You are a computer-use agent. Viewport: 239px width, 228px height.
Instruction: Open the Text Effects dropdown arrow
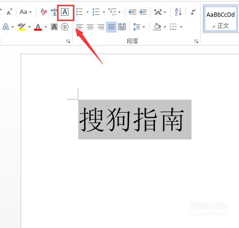pyautogui.click(x=12, y=27)
